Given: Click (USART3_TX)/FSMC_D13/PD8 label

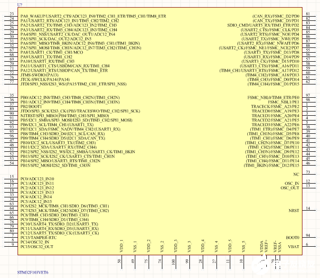Looking at the screenshot, I should (272, 52).
